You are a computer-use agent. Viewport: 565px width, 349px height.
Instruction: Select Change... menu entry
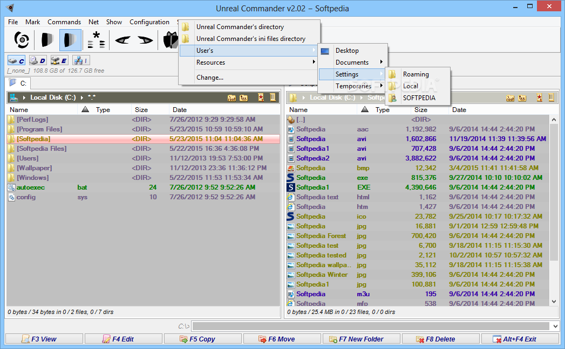pos(249,78)
